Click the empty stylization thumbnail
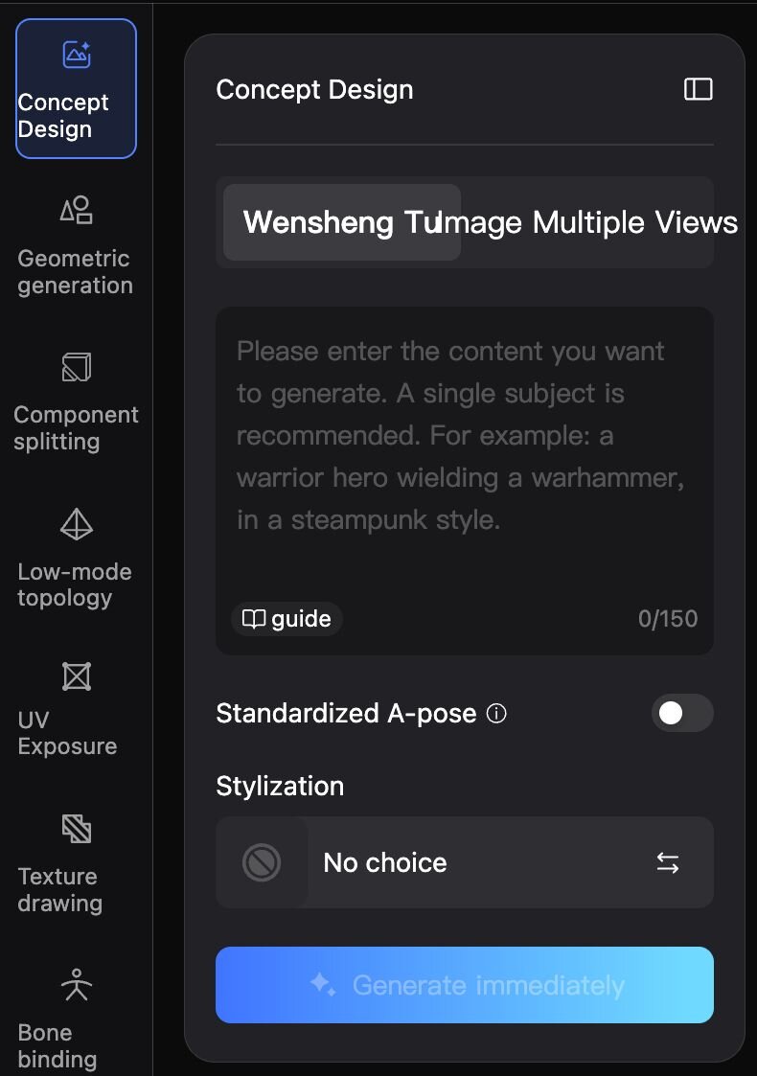This screenshot has width=757, height=1076. tap(262, 862)
